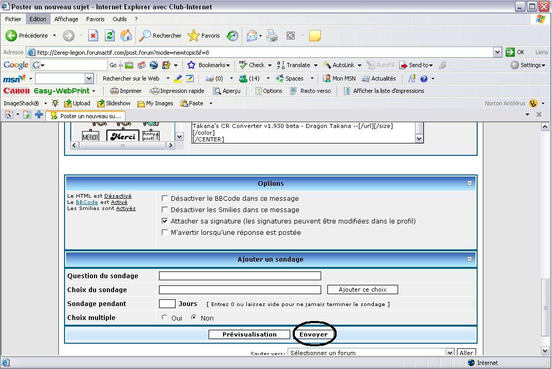
Task: Click the Question du sondage field
Action: (x=240, y=276)
